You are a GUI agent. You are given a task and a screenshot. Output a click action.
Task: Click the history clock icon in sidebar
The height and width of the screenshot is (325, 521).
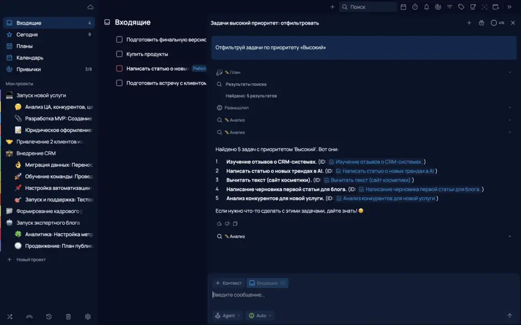[x=49, y=317]
